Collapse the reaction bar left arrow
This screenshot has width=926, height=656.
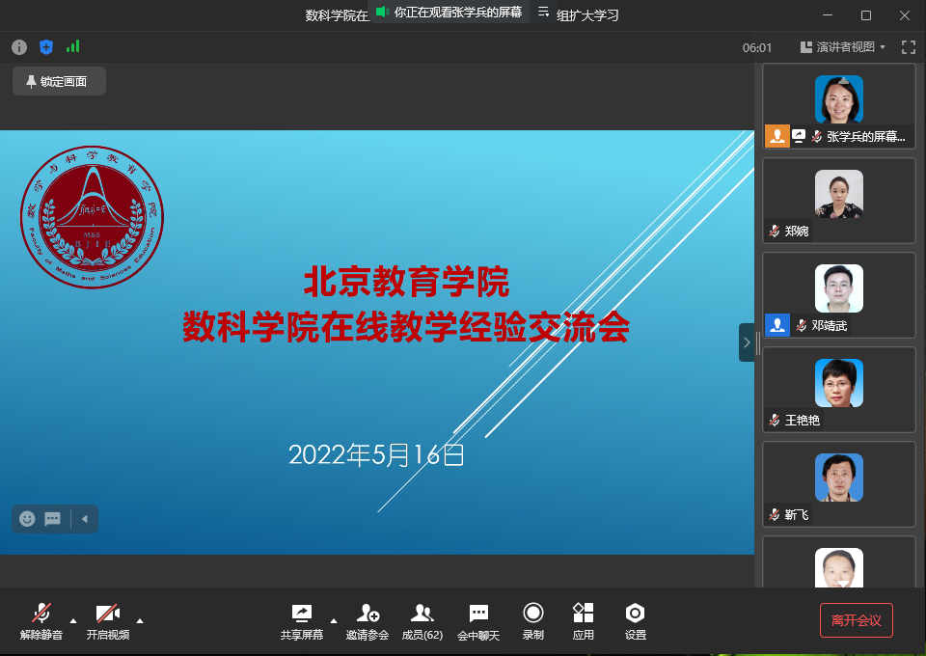coord(85,519)
